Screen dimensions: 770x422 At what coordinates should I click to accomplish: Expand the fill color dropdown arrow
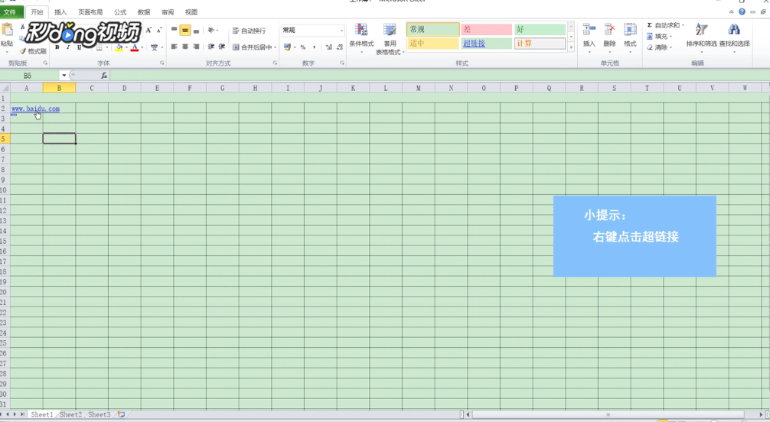(126, 47)
